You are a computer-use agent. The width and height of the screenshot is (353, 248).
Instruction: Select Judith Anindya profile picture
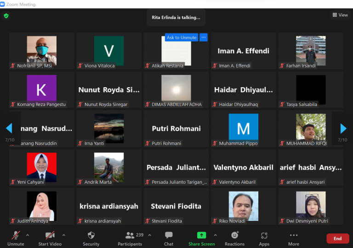tap(42, 205)
